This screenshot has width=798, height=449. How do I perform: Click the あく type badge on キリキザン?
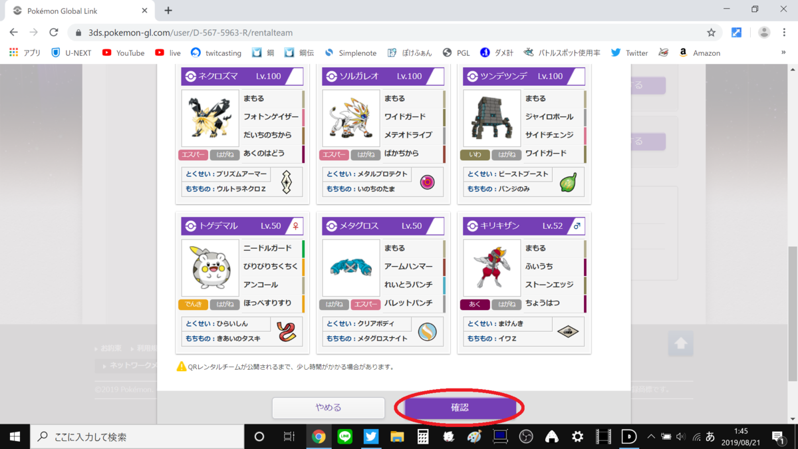click(475, 305)
